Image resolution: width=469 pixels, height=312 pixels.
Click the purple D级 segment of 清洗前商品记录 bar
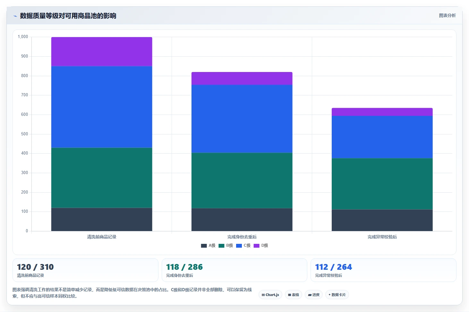coord(102,52)
